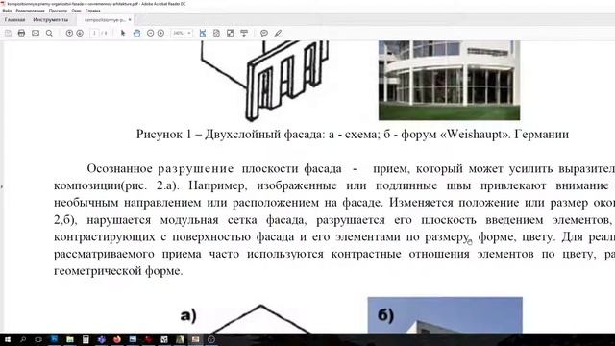The image size is (615, 346).
Task: Click the word Осознанное in the paragraph
Action: pos(119,169)
